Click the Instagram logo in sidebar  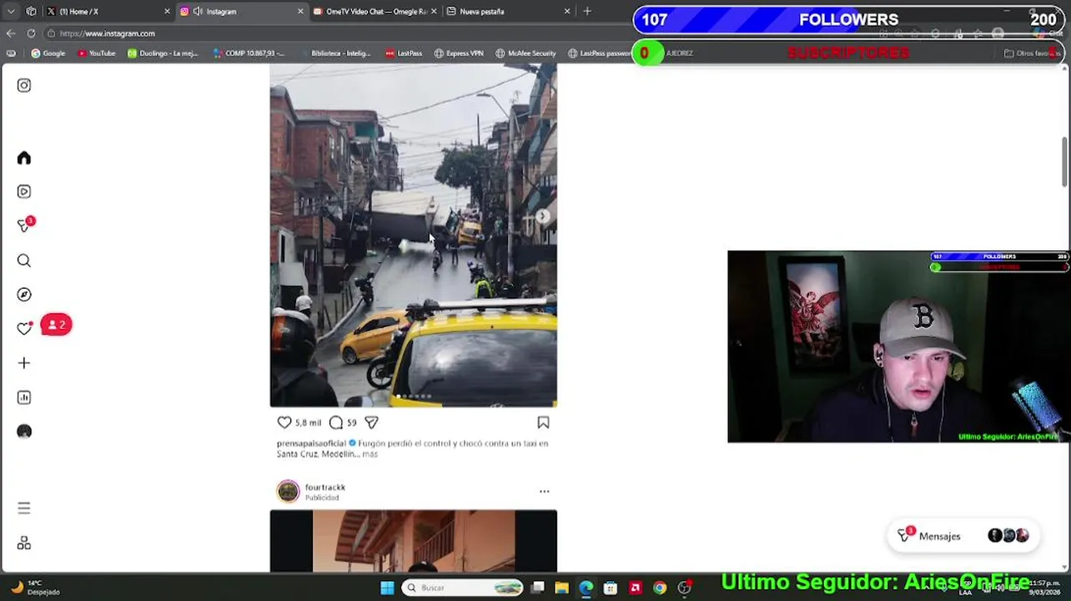tap(24, 85)
